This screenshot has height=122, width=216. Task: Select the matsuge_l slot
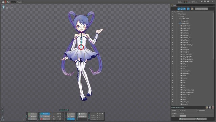pyautogui.click(x=186, y=49)
